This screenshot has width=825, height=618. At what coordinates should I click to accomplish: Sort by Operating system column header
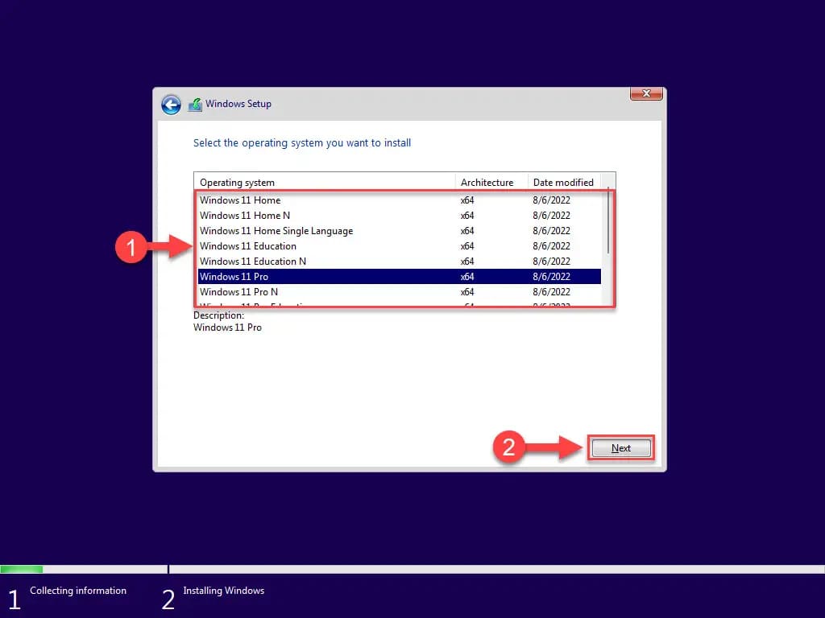[x=324, y=183]
